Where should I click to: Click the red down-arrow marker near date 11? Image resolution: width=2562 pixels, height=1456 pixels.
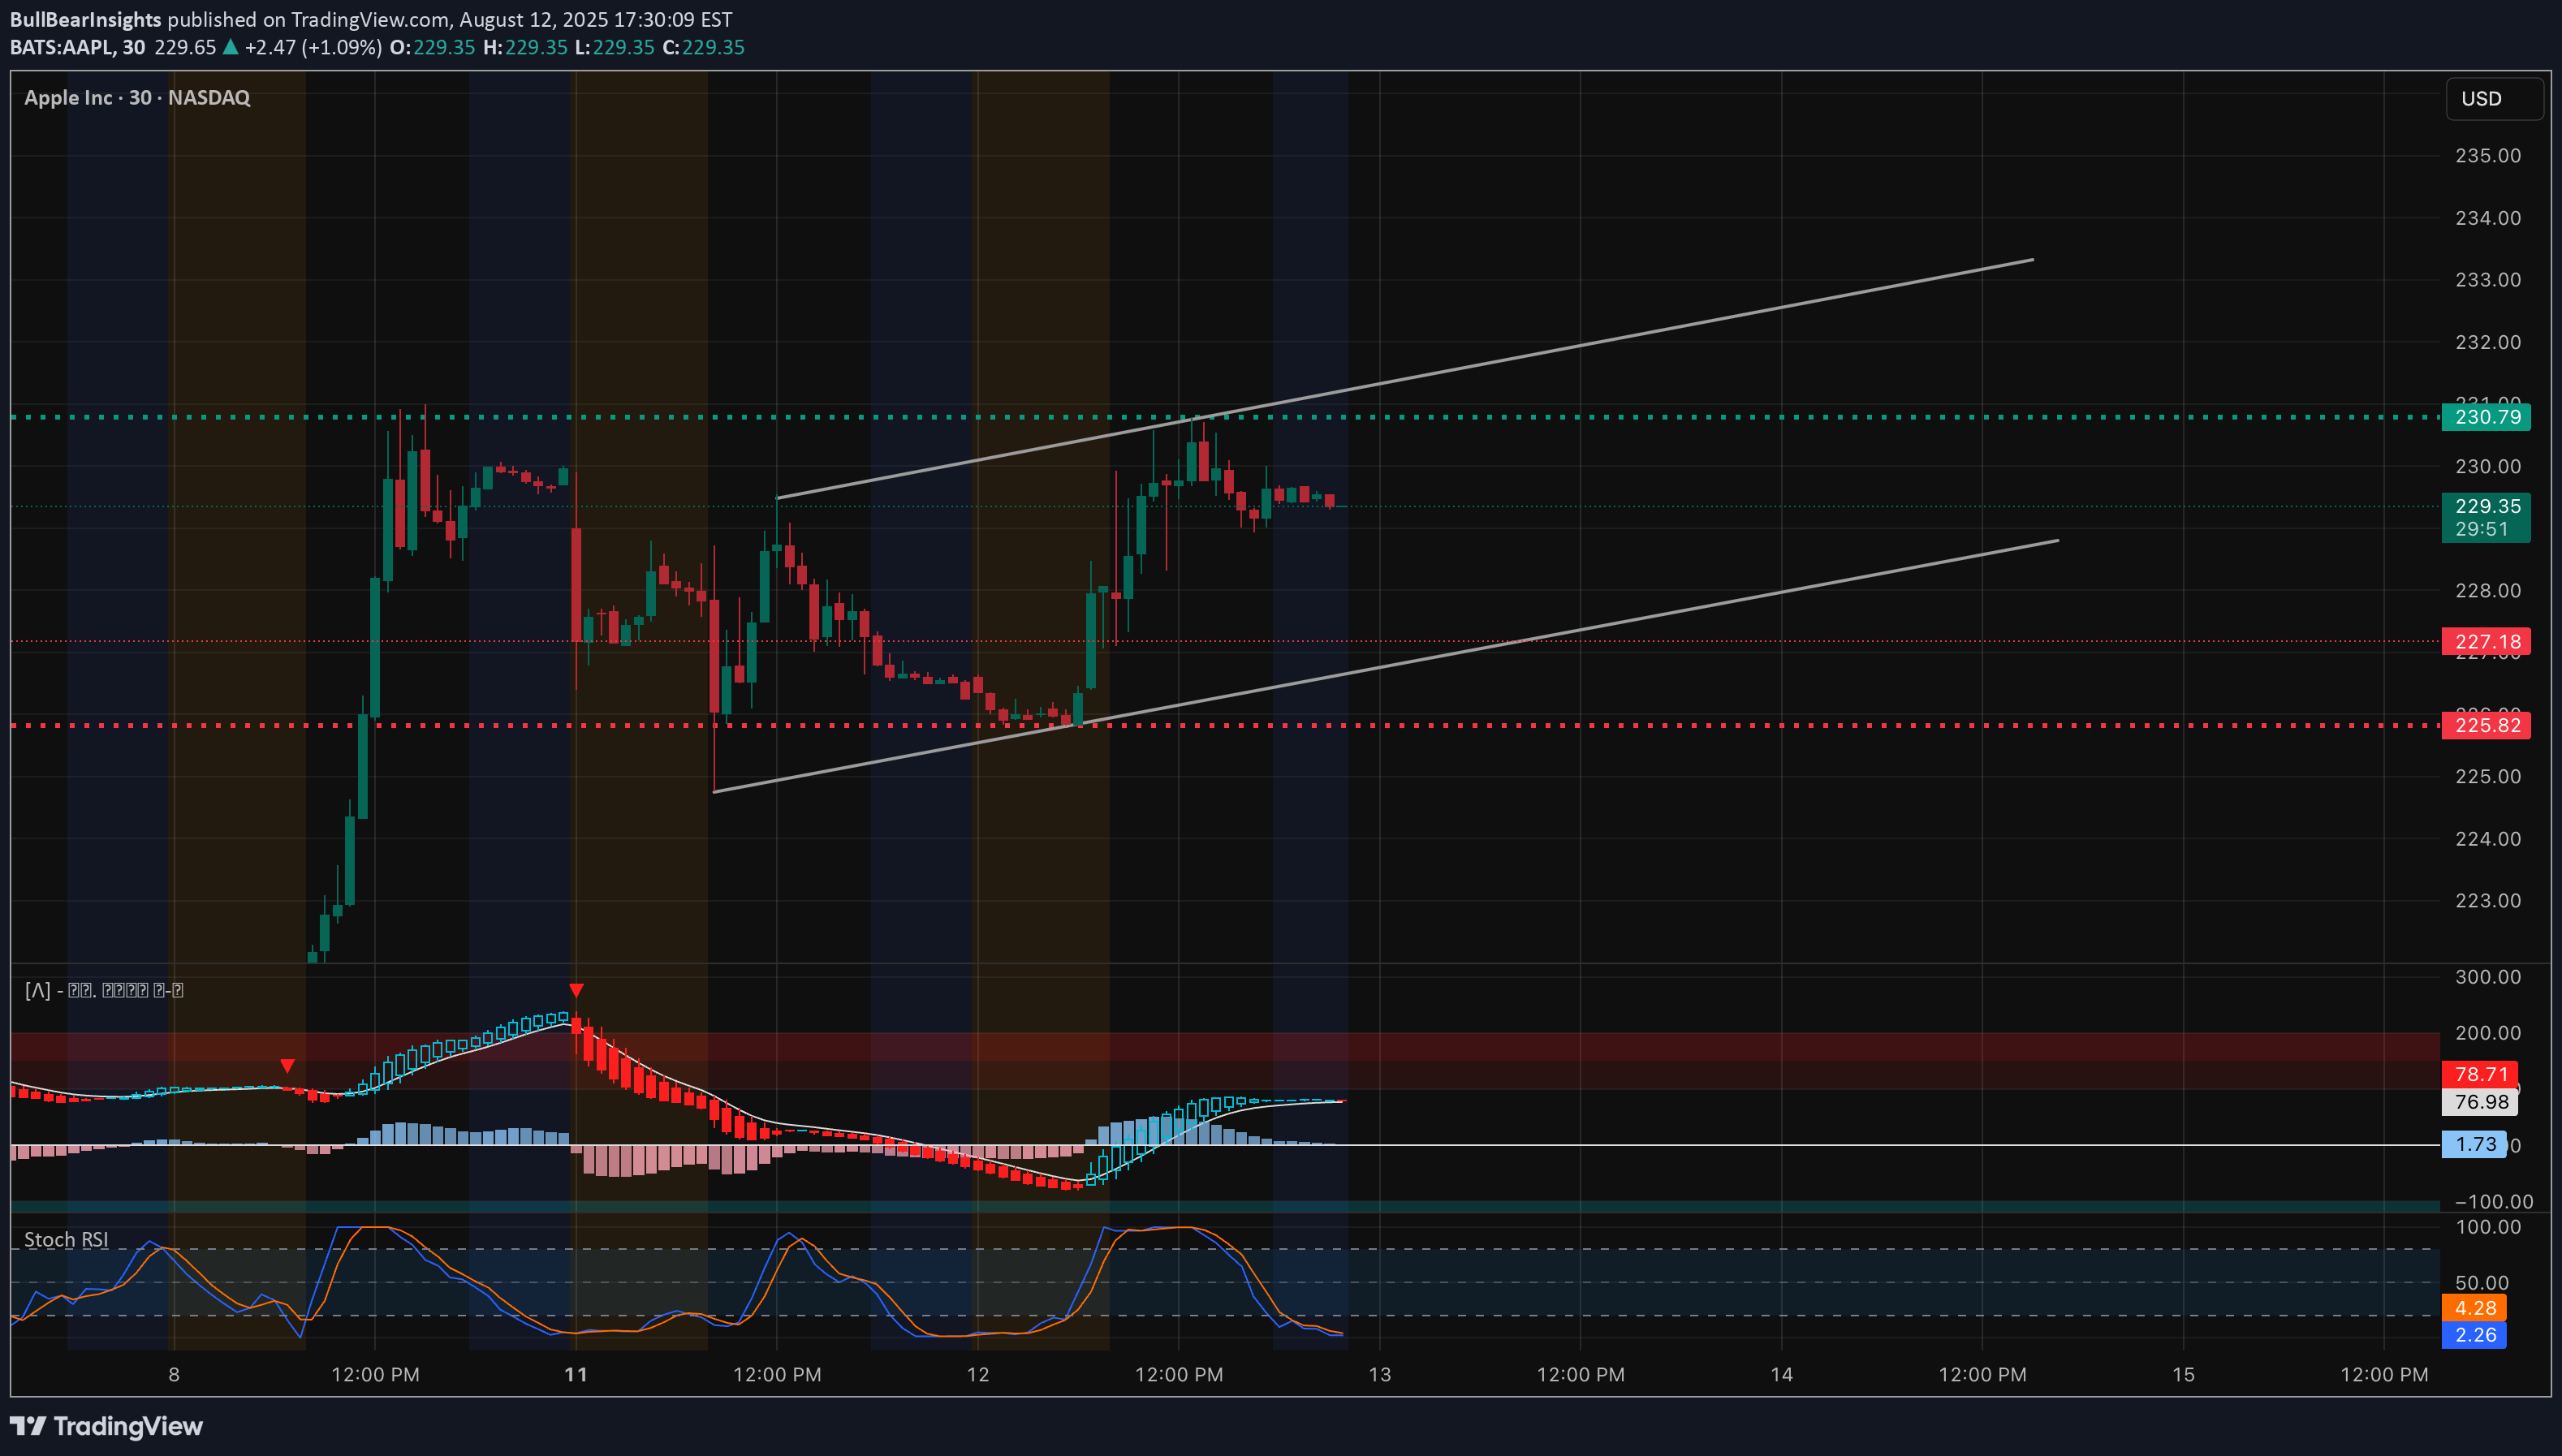coord(576,991)
